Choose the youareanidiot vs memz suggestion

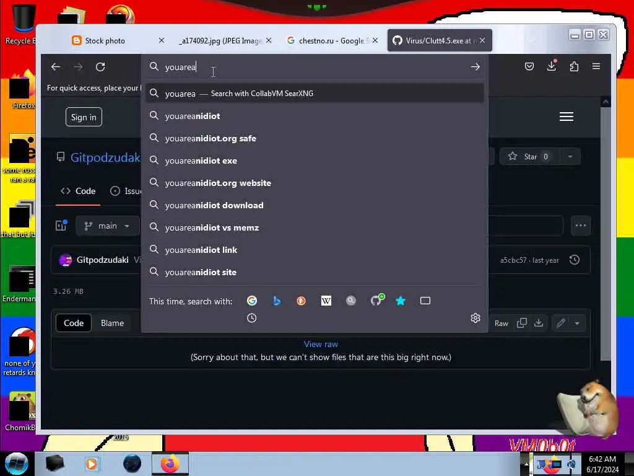click(x=315, y=227)
